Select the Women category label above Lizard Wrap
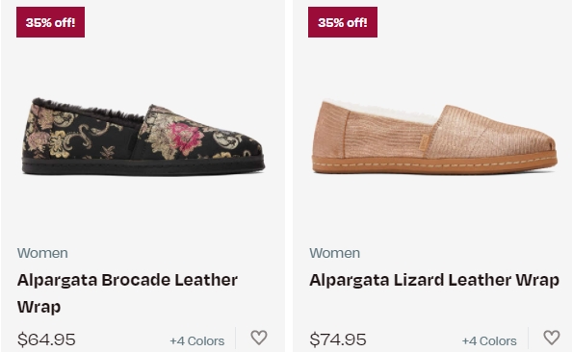The height and width of the screenshot is (352, 572). click(334, 253)
